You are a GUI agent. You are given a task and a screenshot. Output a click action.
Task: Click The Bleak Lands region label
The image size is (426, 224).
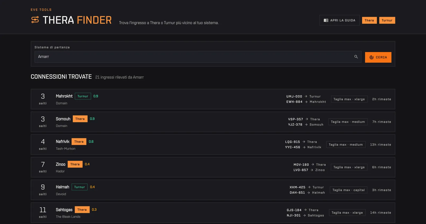coord(68,217)
